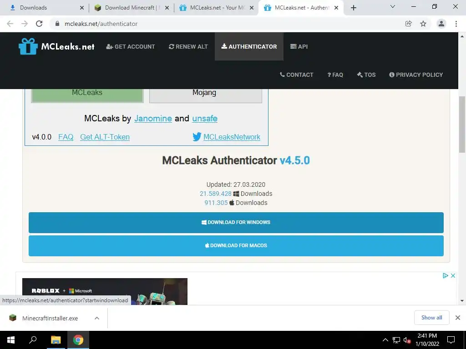Click the Chrome taskbar icon

pyautogui.click(x=78, y=340)
